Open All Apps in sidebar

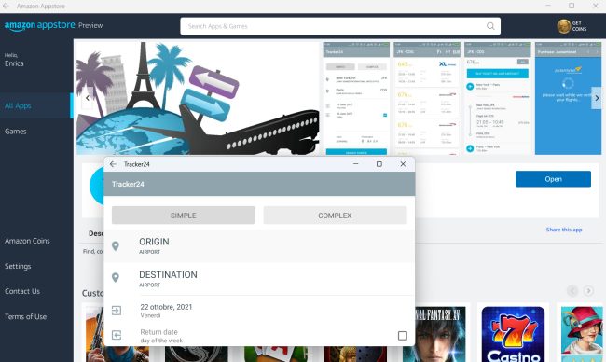click(36, 105)
